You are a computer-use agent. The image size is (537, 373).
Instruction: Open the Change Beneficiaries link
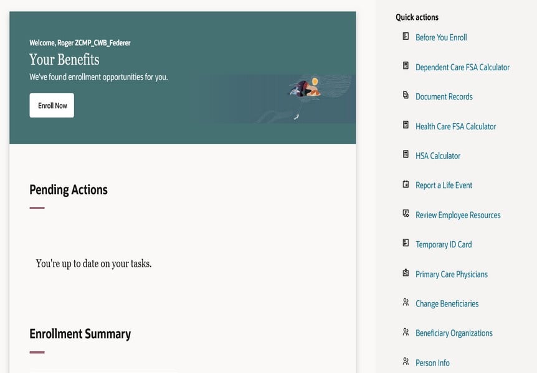pyautogui.click(x=447, y=303)
